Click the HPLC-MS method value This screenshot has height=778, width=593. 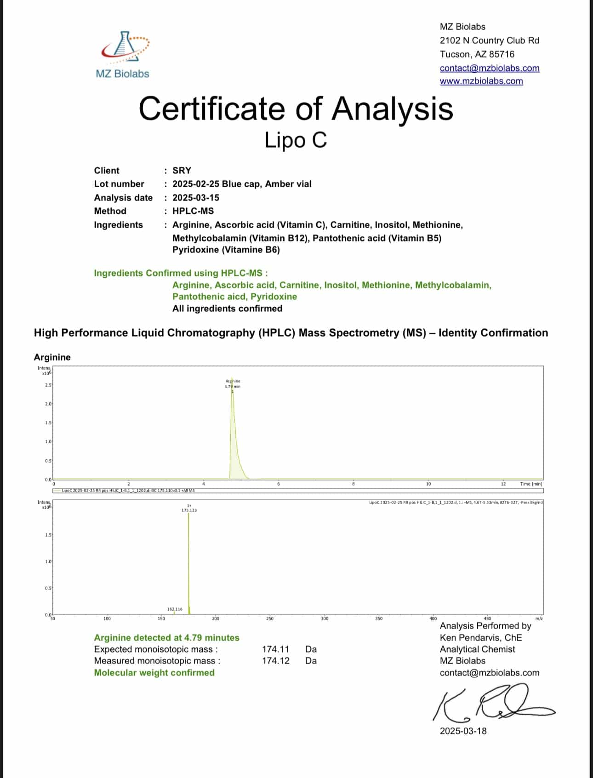(193, 211)
